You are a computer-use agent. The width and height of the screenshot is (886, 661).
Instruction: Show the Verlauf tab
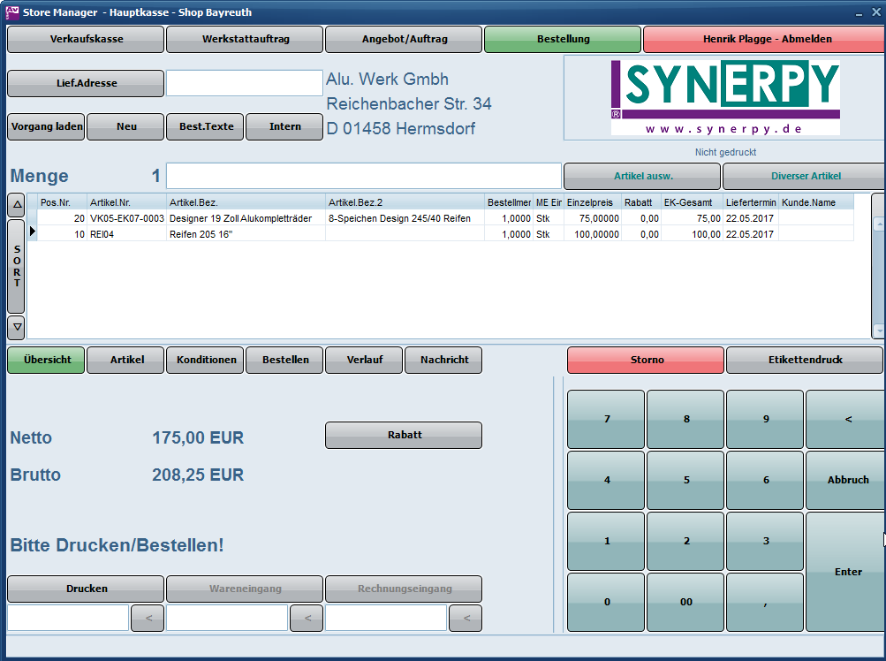pos(364,361)
